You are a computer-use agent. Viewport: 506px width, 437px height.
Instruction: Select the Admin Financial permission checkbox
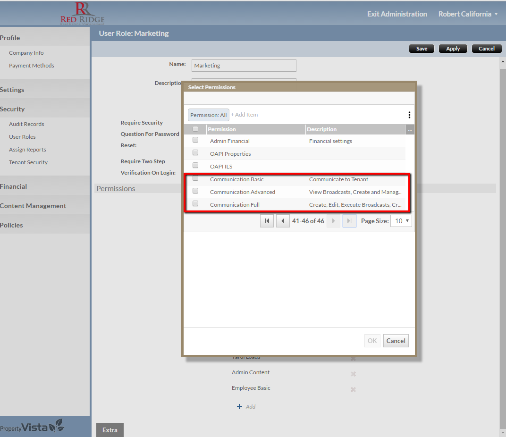(195, 140)
